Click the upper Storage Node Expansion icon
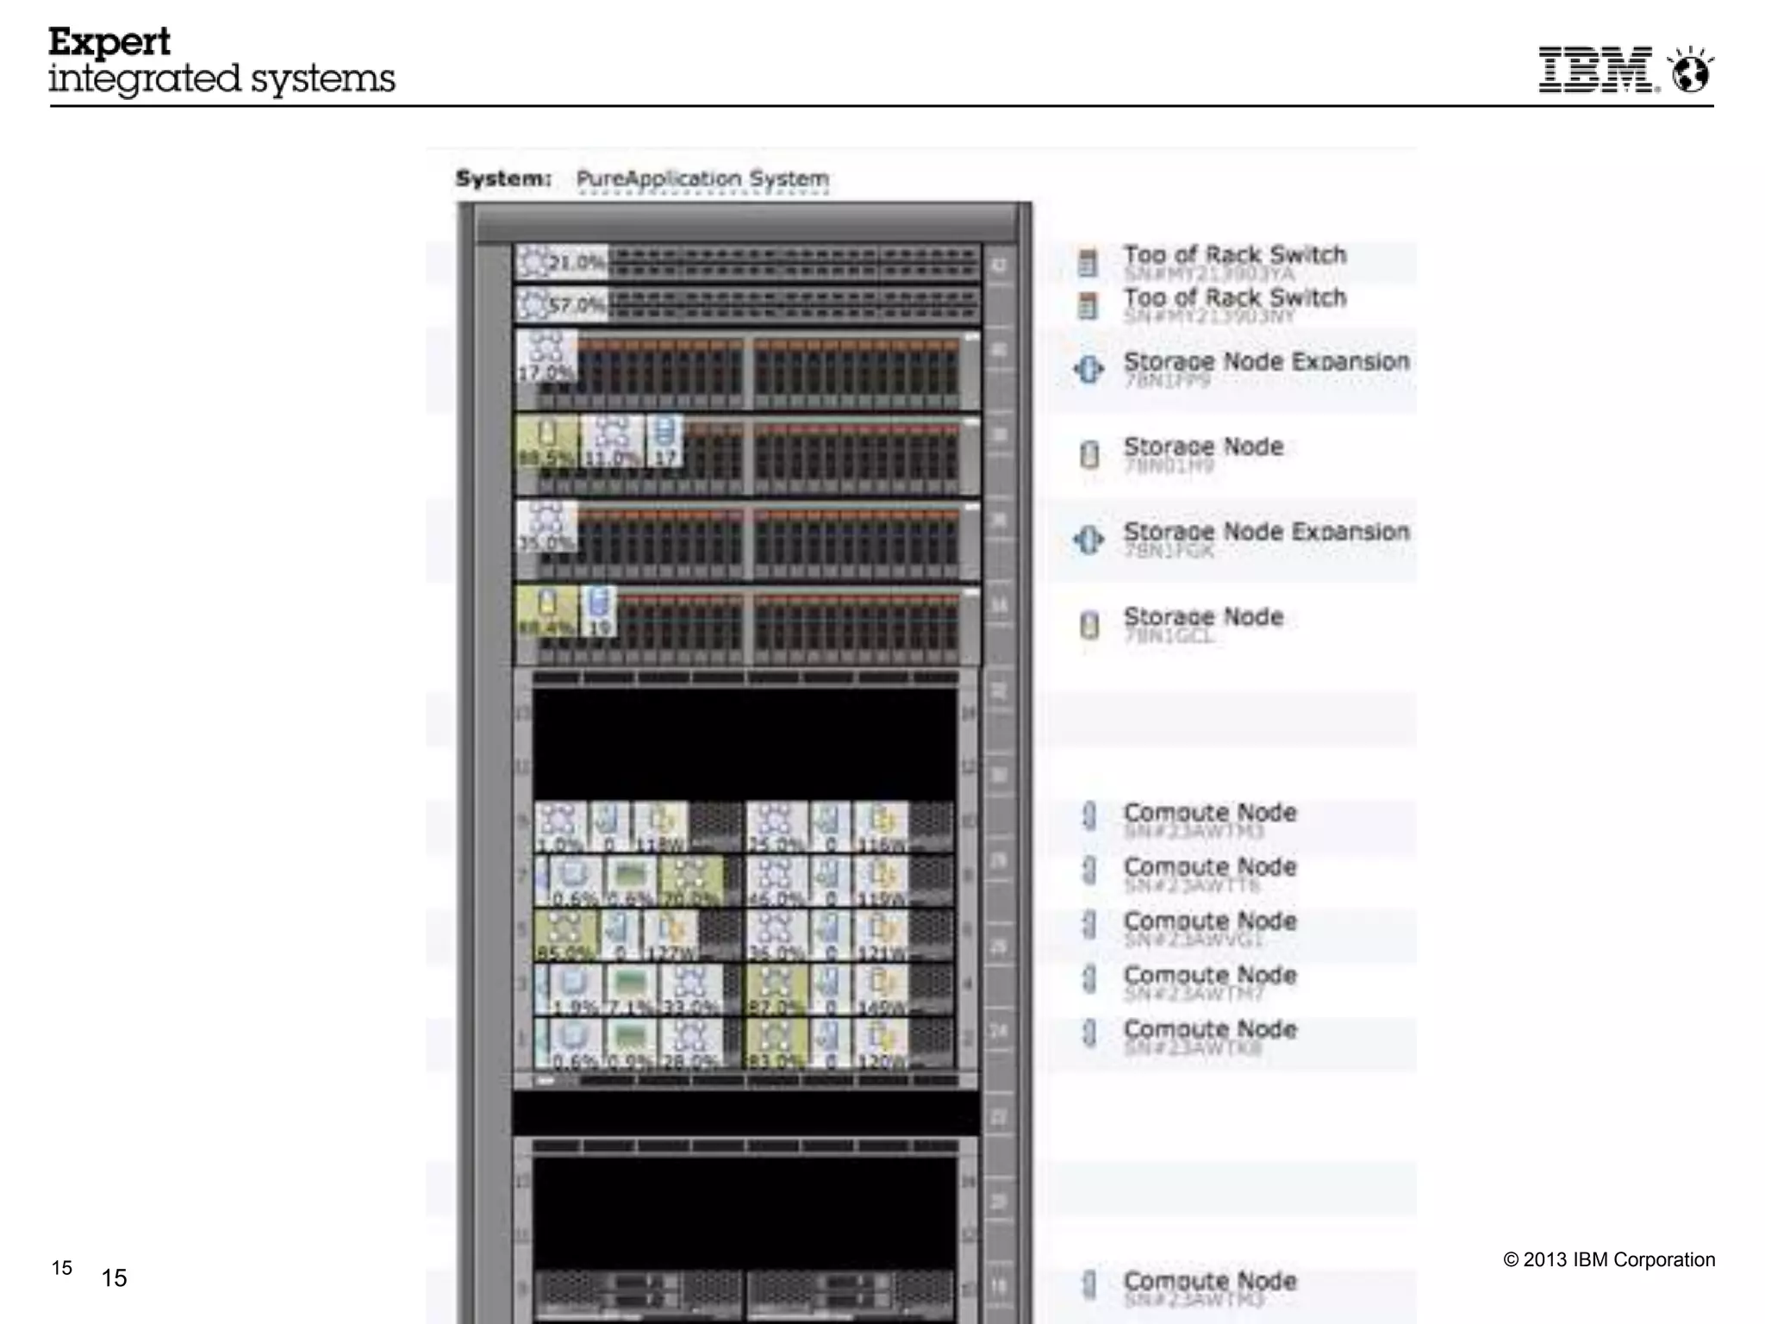 pos(1088,369)
